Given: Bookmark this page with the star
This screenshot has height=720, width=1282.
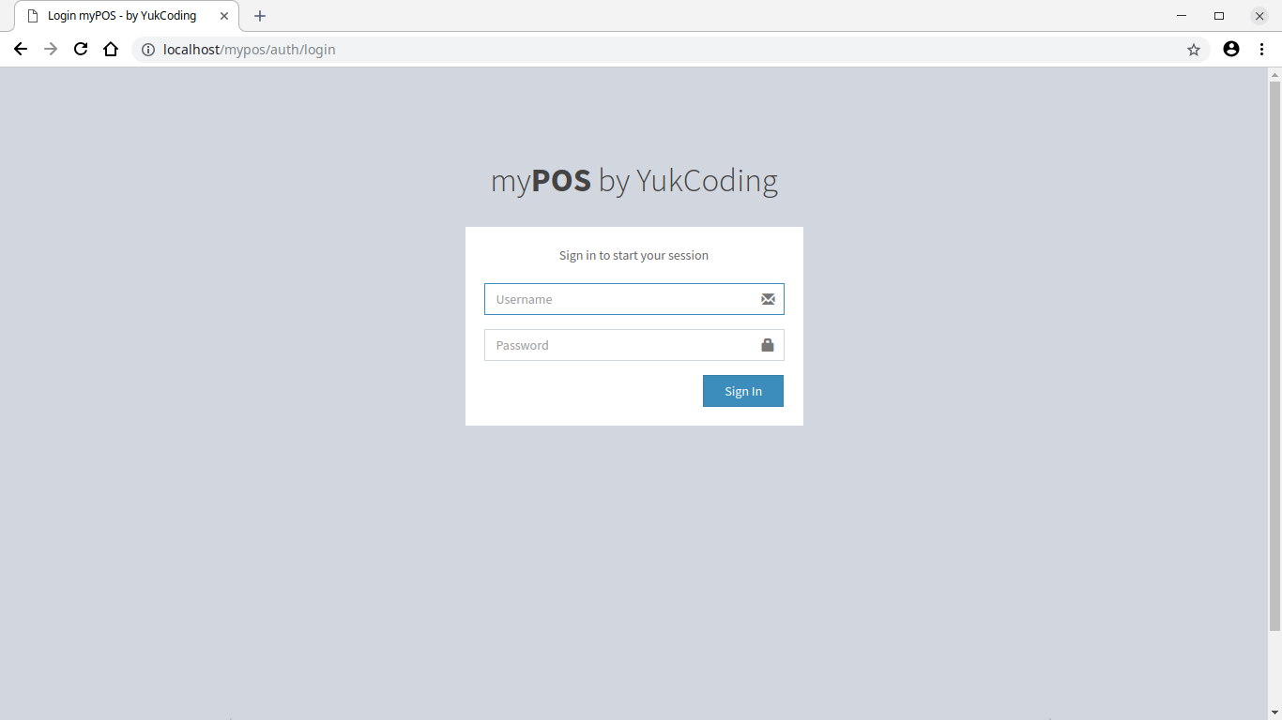Looking at the screenshot, I should pos(1194,50).
